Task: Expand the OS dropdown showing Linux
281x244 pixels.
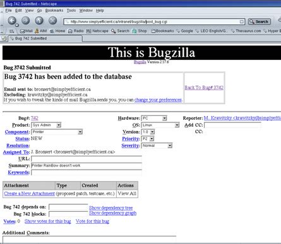Action: coord(160,125)
